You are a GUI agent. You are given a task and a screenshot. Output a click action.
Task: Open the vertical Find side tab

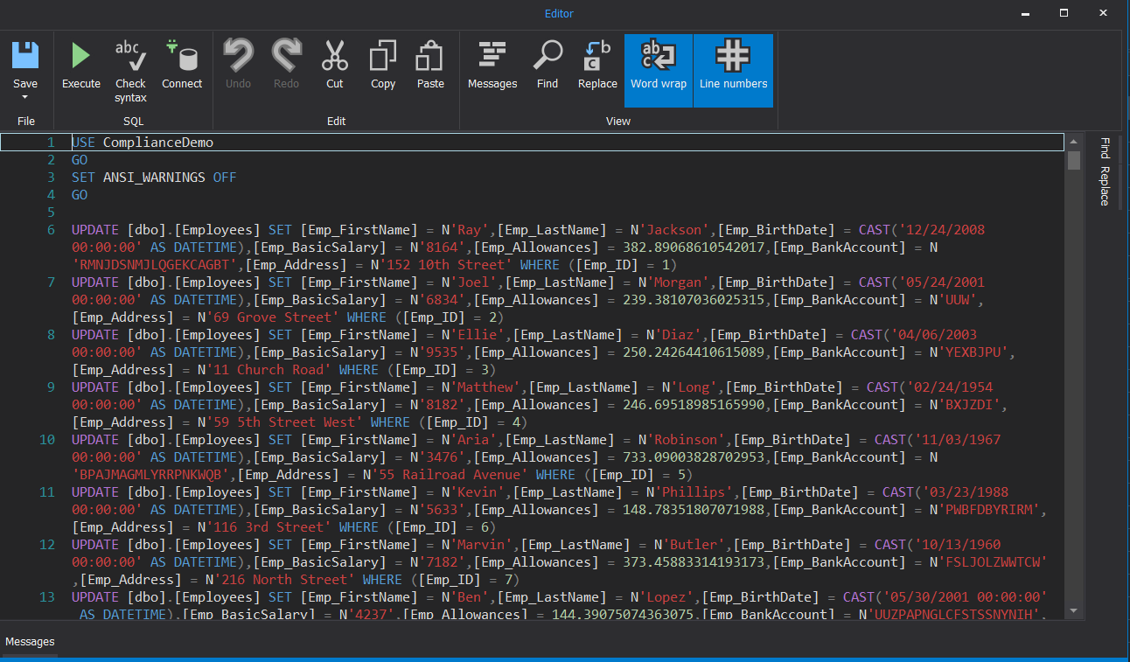tap(1105, 148)
